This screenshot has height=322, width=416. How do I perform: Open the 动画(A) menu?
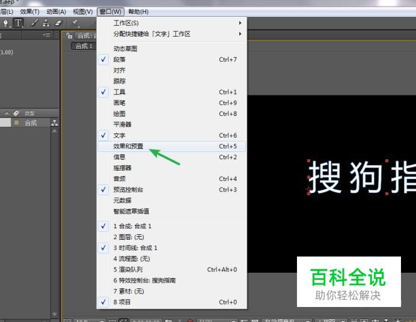tap(56, 11)
